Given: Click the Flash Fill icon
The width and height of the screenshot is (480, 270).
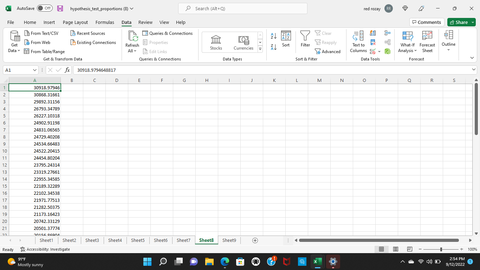Looking at the screenshot, I should pyautogui.click(x=373, y=33).
